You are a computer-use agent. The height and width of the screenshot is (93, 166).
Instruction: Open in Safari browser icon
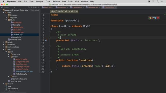[155, 18]
